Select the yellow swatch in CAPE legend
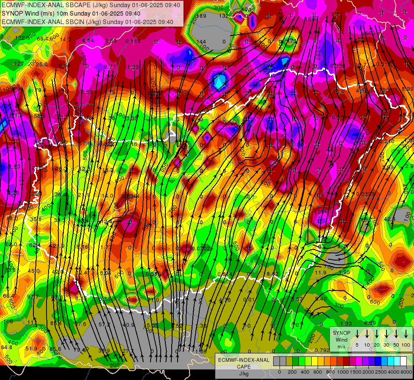414x380 pixels. point(315,361)
